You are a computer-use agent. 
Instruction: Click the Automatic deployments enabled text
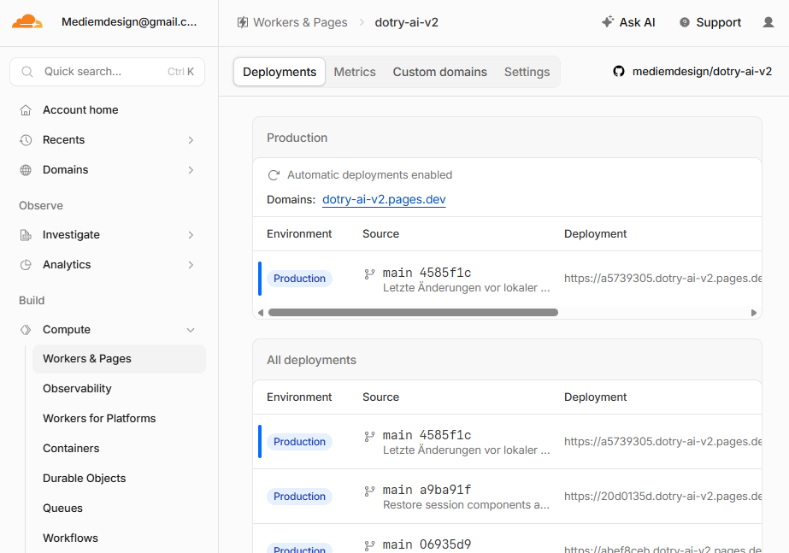tap(370, 174)
